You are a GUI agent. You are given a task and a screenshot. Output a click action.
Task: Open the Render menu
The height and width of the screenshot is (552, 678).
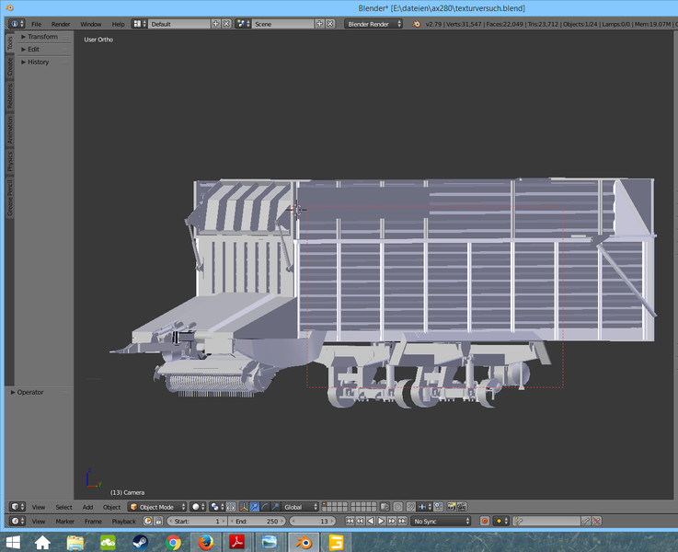(x=61, y=23)
